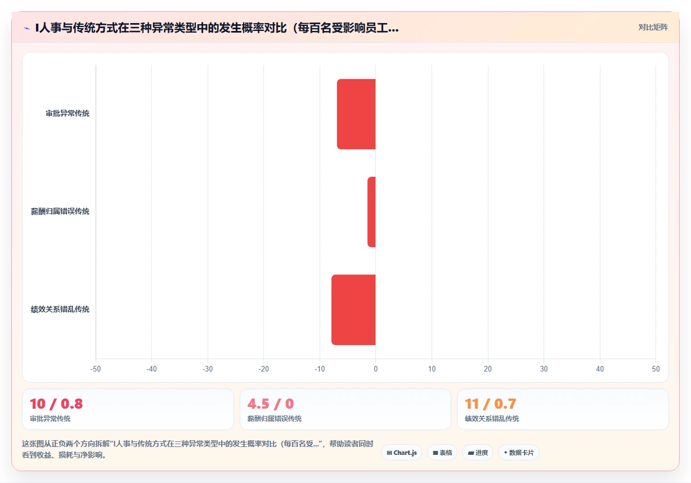The image size is (691, 483).
Task: Click the 薪酬归属错误传统 axis label
Action: [60, 212]
